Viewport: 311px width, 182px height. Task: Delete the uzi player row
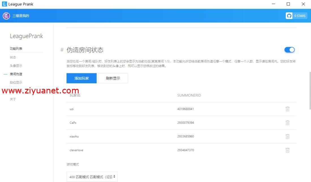click(288, 109)
